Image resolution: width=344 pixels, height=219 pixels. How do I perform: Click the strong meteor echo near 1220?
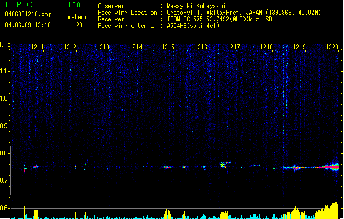[331, 167]
